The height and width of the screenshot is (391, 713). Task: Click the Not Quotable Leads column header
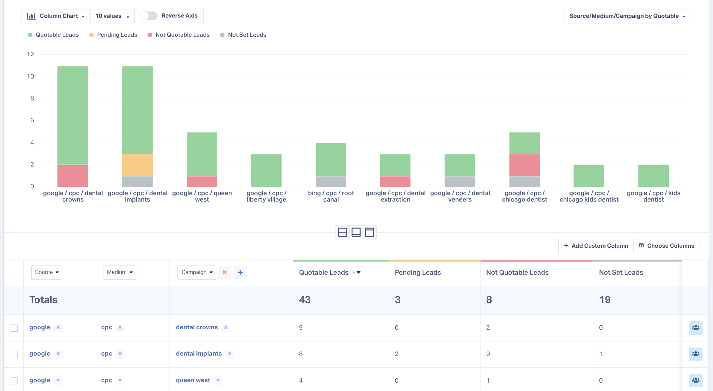tap(517, 272)
